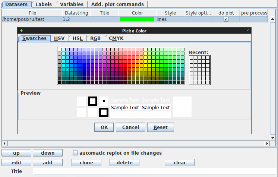278x177 pixels.
Task: Click the lines style cell
Action: [170, 19]
